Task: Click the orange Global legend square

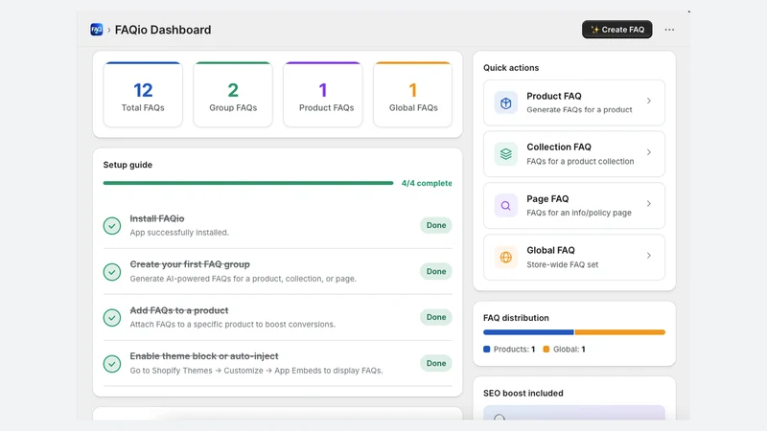Action: tap(546, 349)
